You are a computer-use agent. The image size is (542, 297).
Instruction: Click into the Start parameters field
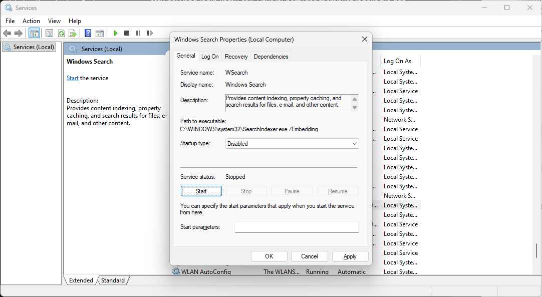pos(297,227)
